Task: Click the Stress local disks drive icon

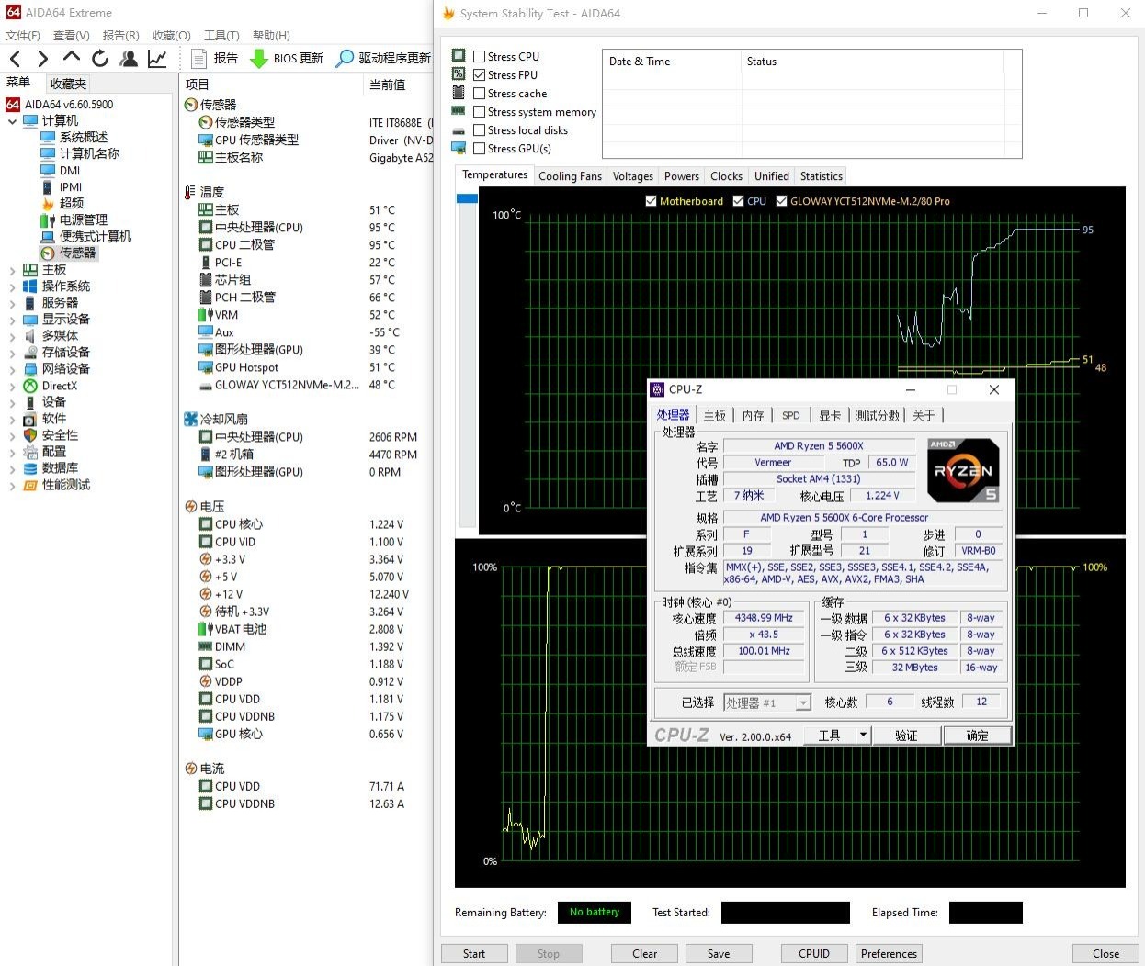Action: tap(459, 129)
